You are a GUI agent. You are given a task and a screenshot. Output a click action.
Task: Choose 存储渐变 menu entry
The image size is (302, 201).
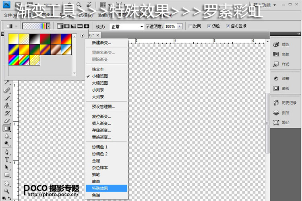click(107, 130)
